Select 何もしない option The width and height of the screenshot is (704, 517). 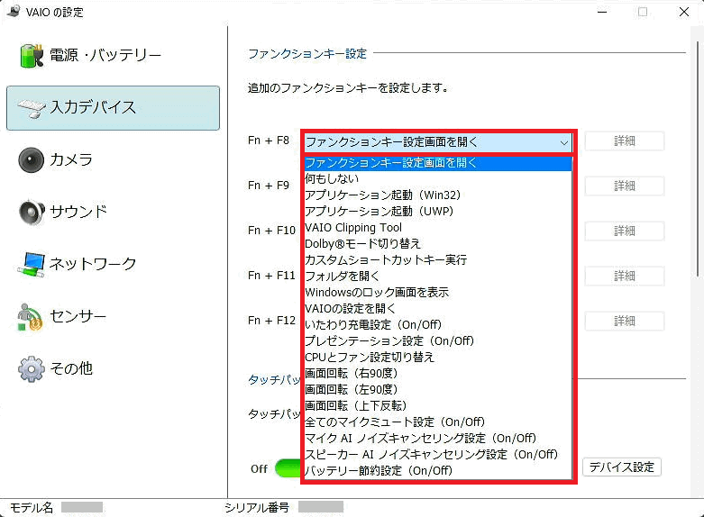[x=438, y=179]
